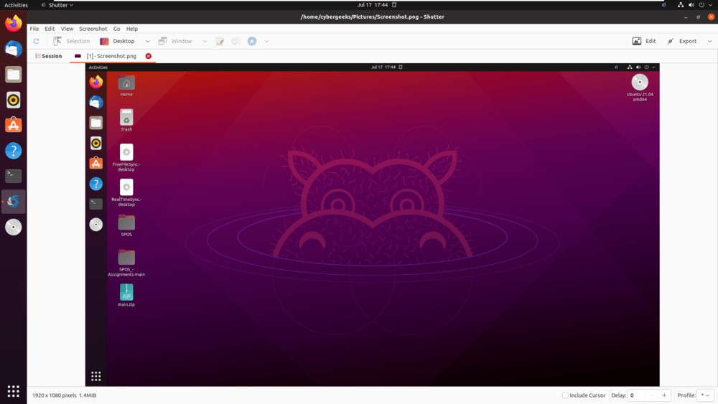Click the screenshot preview image

tap(372, 225)
